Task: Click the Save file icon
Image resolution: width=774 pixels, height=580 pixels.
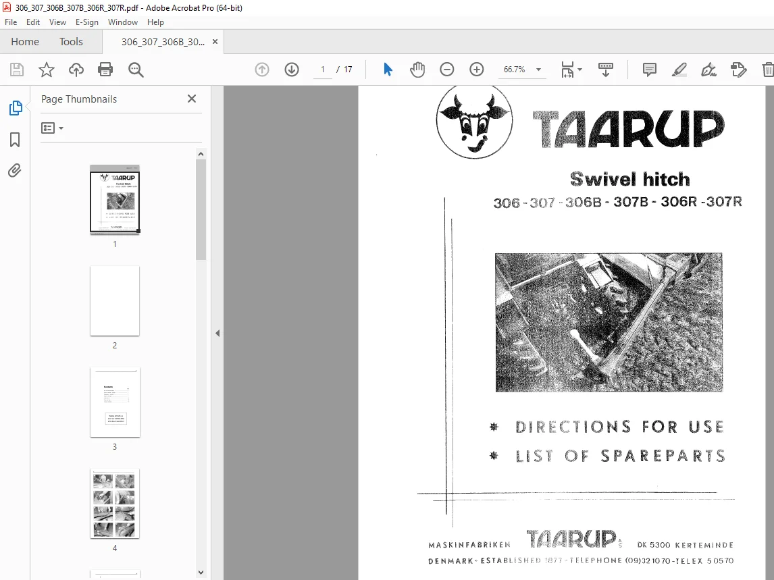Action: [17, 70]
